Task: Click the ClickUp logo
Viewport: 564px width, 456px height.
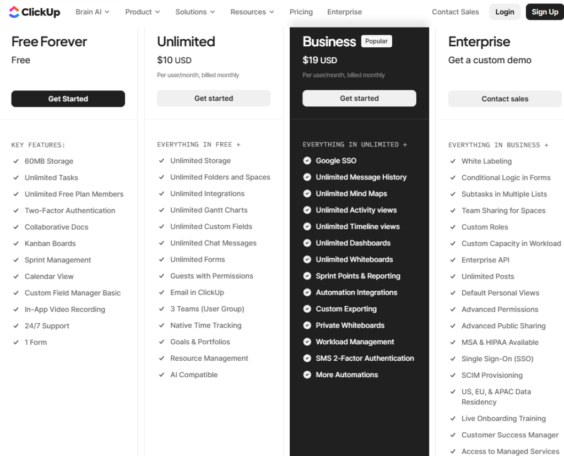Action: click(35, 12)
